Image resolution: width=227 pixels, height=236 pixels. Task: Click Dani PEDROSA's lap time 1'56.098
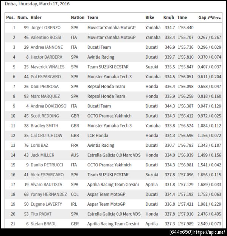[x=185, y=87]
